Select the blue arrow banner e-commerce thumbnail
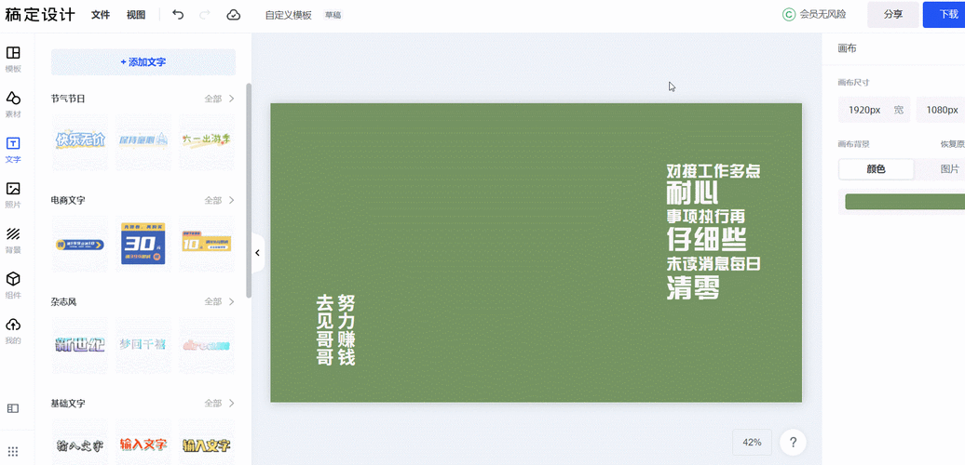This screenshot has width=965, height=465. [80, 244]
